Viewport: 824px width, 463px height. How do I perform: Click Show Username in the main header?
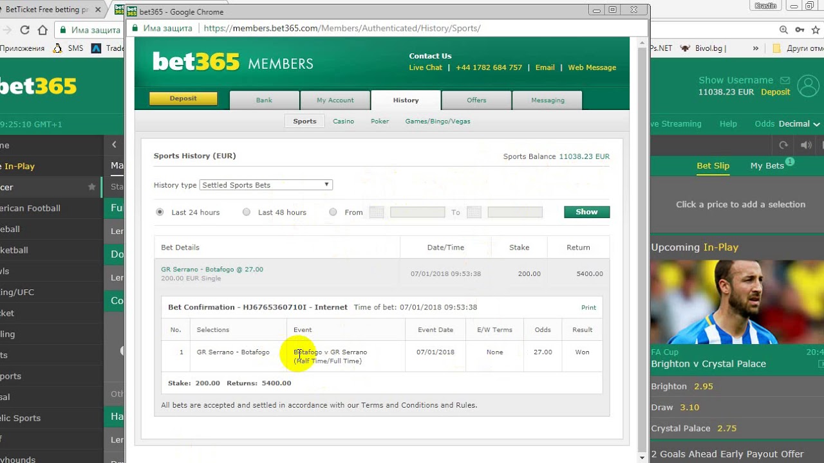click(736, 80)
